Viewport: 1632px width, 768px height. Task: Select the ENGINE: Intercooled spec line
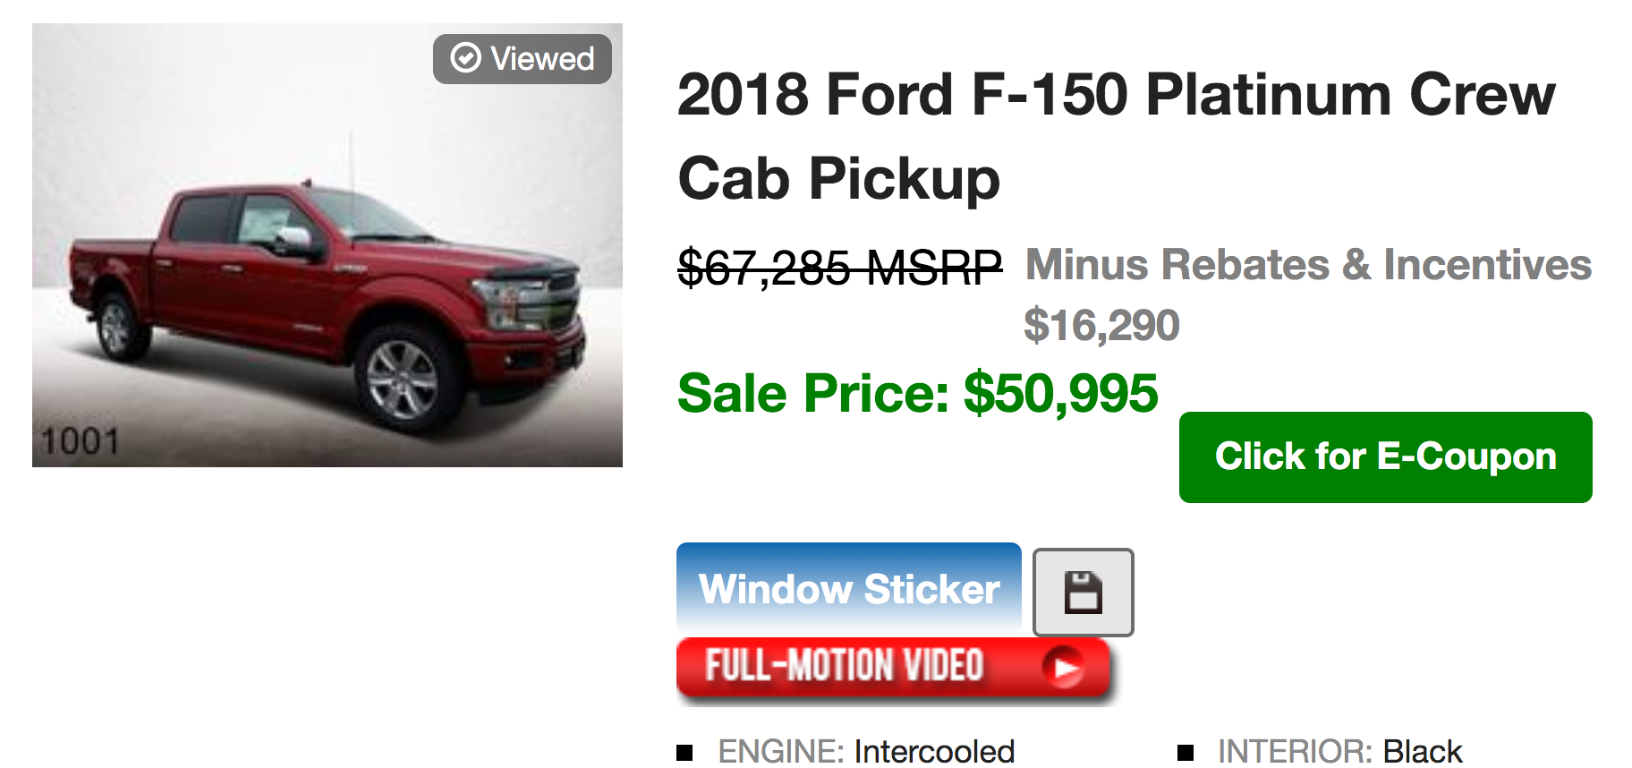point(865,752)
